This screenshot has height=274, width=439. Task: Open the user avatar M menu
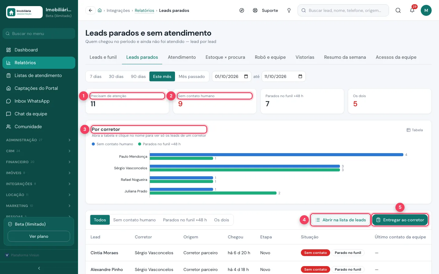tap(426, 10)
